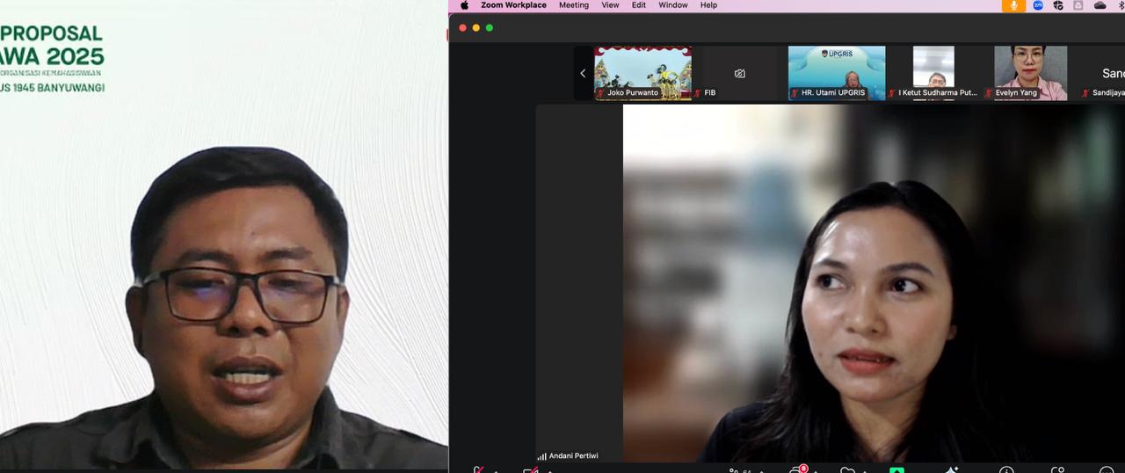Click the security shield icon in menu bar
Image resolution: width=1125 pixels, height=473 pixels.
click(x=1058, y=5)
